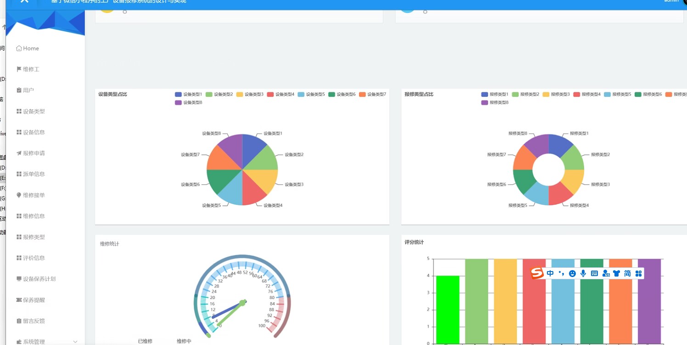
Task: Click the emoji face icon on IME toolbar
Action: [572, 273]
